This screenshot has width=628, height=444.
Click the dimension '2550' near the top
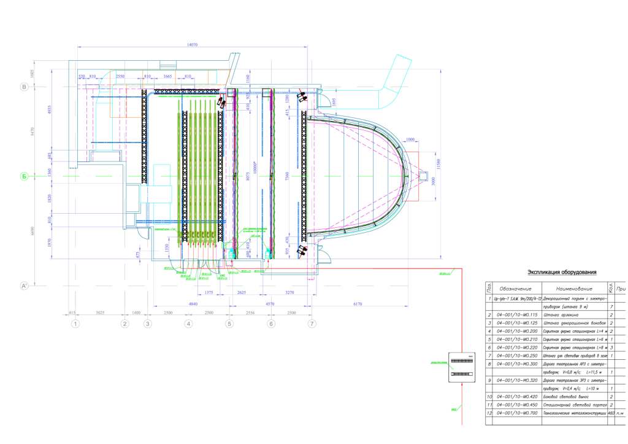pyautogui.click(x=120, y=76)
